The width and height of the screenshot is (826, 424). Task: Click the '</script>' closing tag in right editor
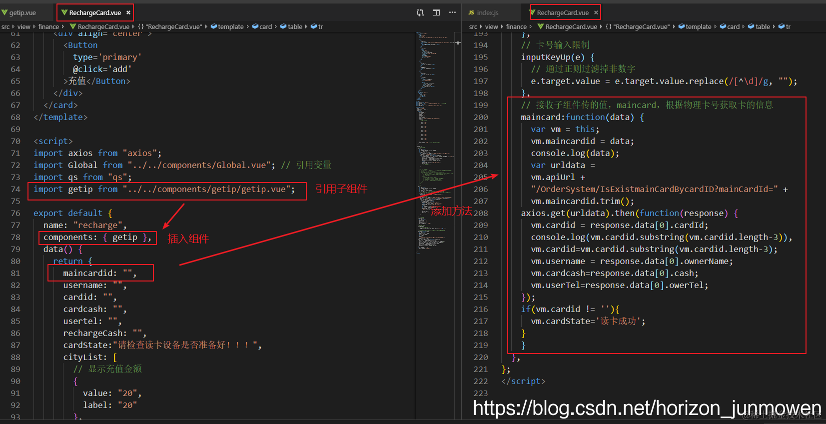[x=523, y=381]
